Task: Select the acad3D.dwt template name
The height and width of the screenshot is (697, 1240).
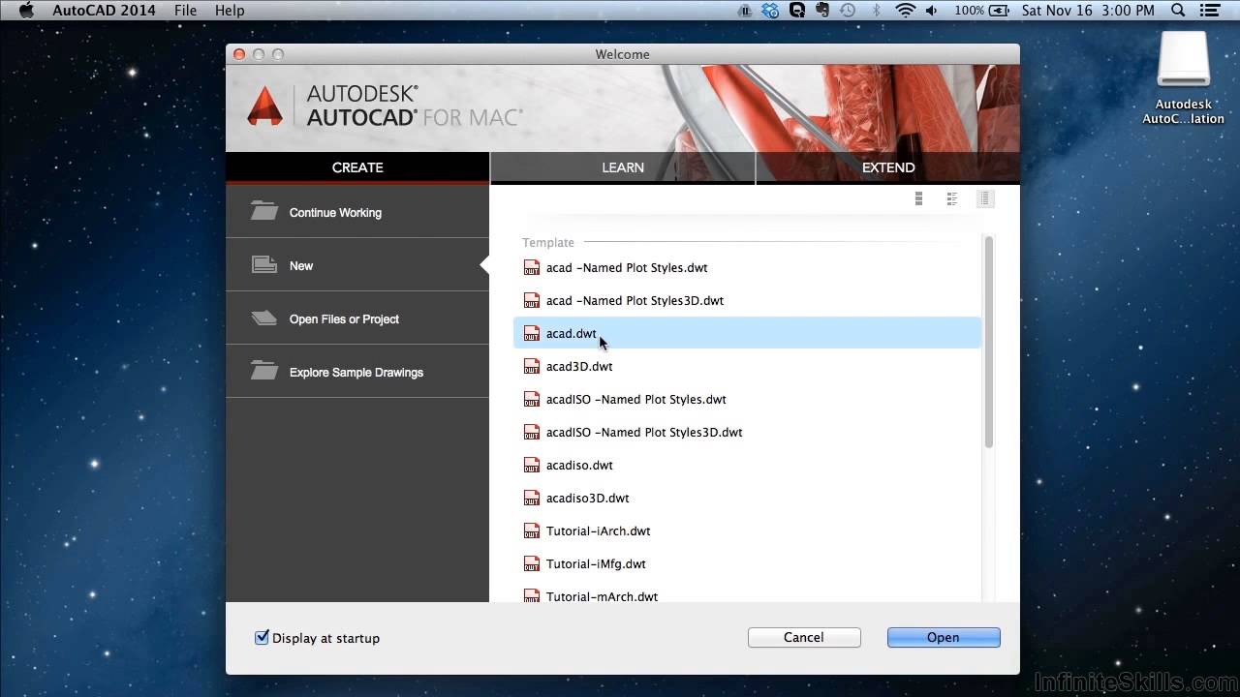Action: click(x=579, y=366)
